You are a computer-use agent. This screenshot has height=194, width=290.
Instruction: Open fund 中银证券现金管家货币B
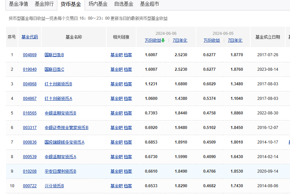[67, 128]
